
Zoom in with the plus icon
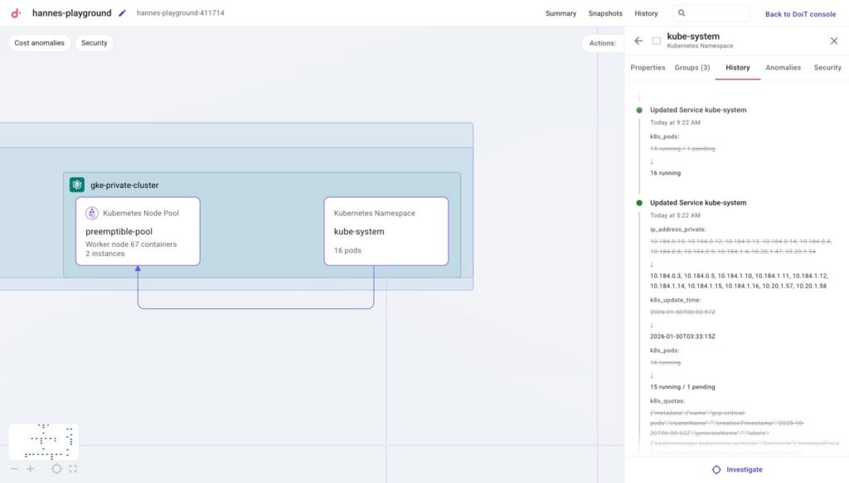(x=31, y=469)
